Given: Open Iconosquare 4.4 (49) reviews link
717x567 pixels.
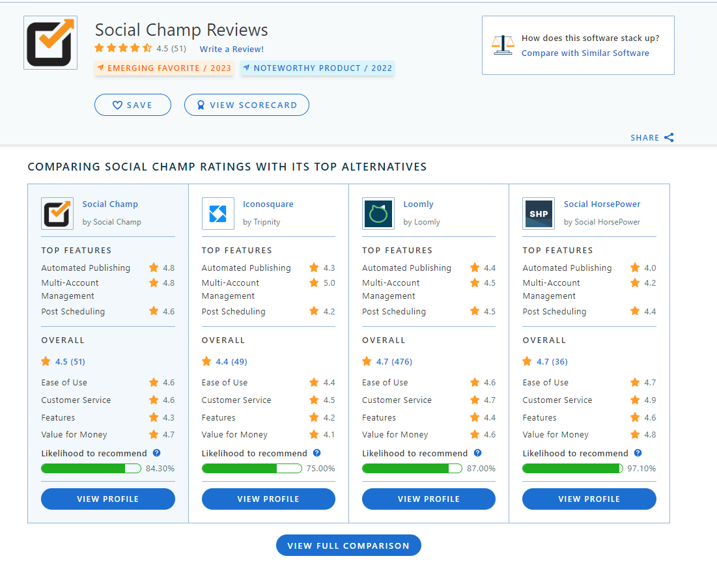Looking at the screenshot, I should coord(231,362).
